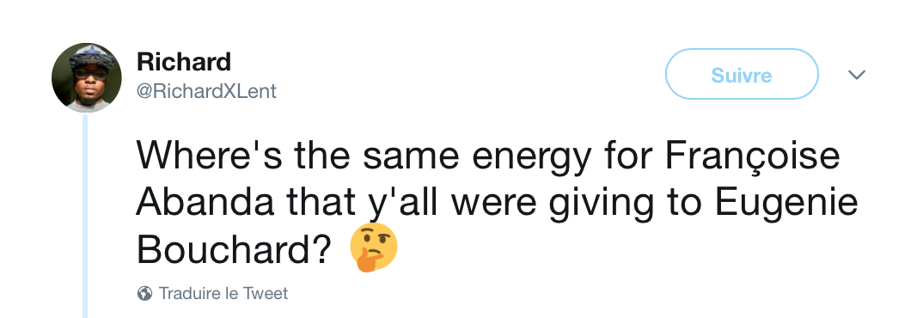Click the thinking face emoji
The width and height of the screenshot is (923, 318).
click(374, 248)
